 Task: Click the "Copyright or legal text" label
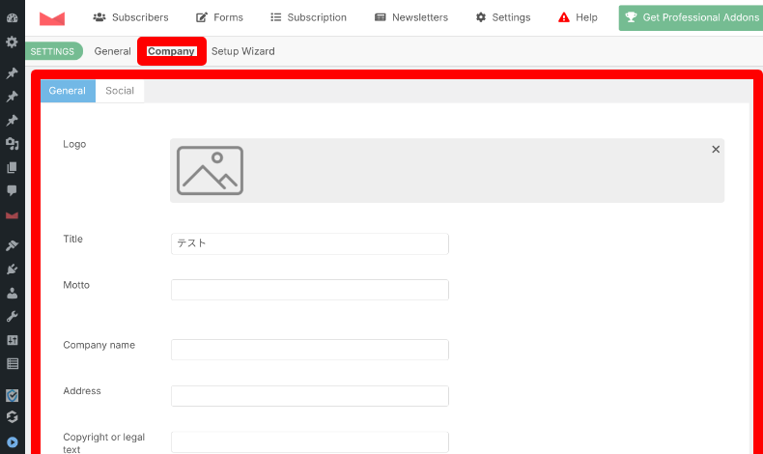click(103, 443)
